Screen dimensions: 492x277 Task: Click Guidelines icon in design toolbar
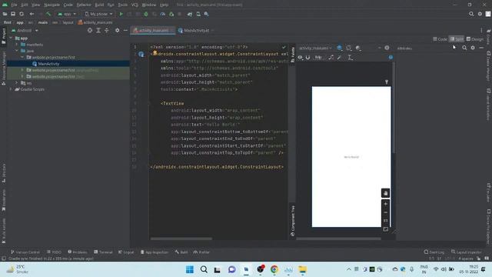[350, 58]
